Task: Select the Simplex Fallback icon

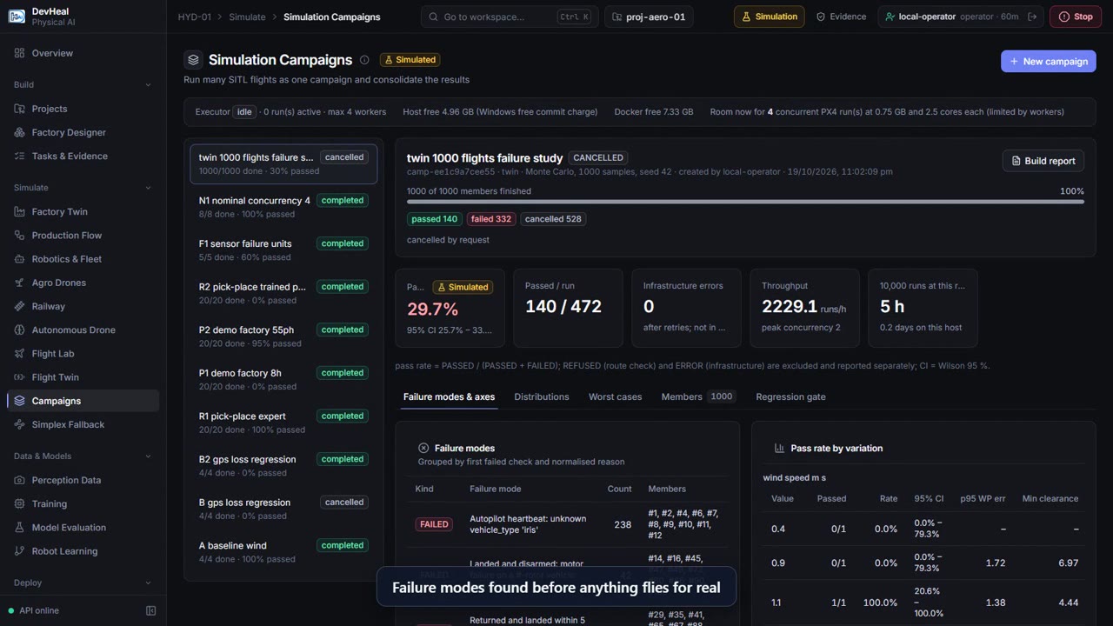Action: click(x=19, y=424)
